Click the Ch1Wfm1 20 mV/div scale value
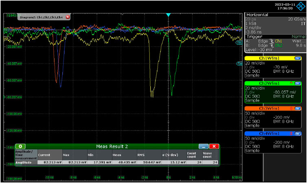Image resolution: width=307 pixels, height=183 pixels. click(x=255, y=63)
